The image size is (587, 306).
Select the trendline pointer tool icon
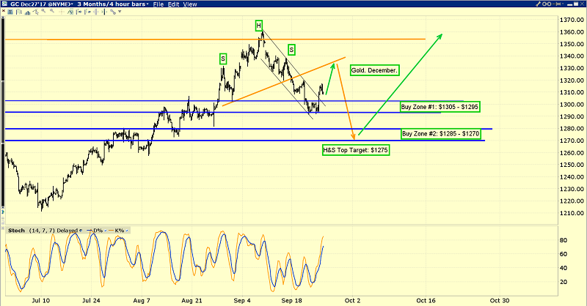tap(36, 12)
